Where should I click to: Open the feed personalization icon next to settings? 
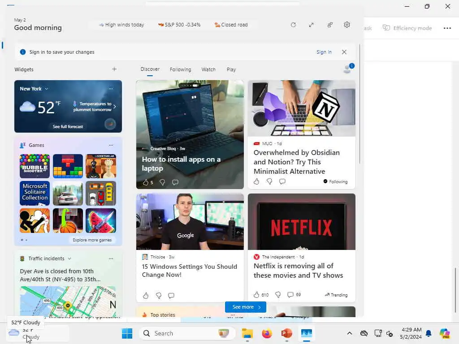pyautogui.click(x=329, y=25)
